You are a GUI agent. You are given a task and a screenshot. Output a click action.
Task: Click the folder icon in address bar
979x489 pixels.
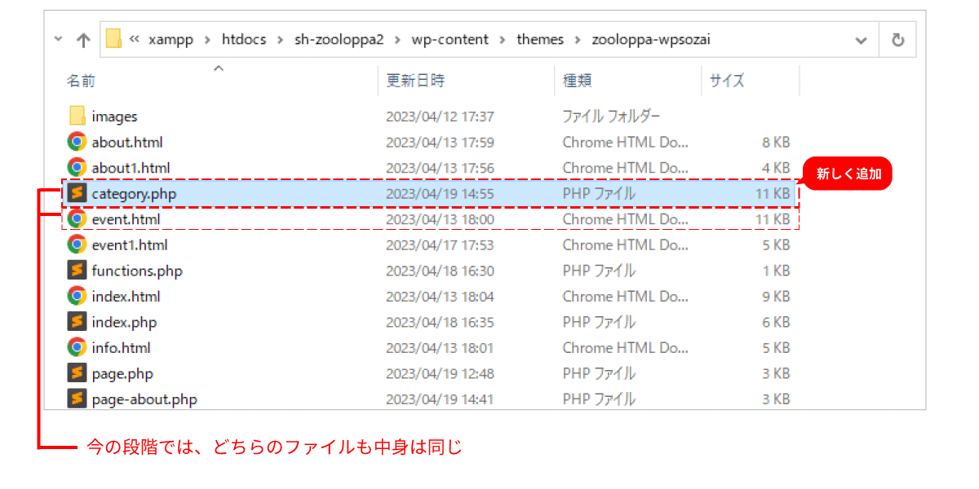(x=113, y=39)
